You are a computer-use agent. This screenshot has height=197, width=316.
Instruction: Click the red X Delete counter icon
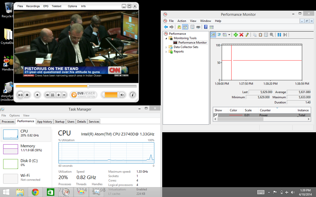[241, 35]
